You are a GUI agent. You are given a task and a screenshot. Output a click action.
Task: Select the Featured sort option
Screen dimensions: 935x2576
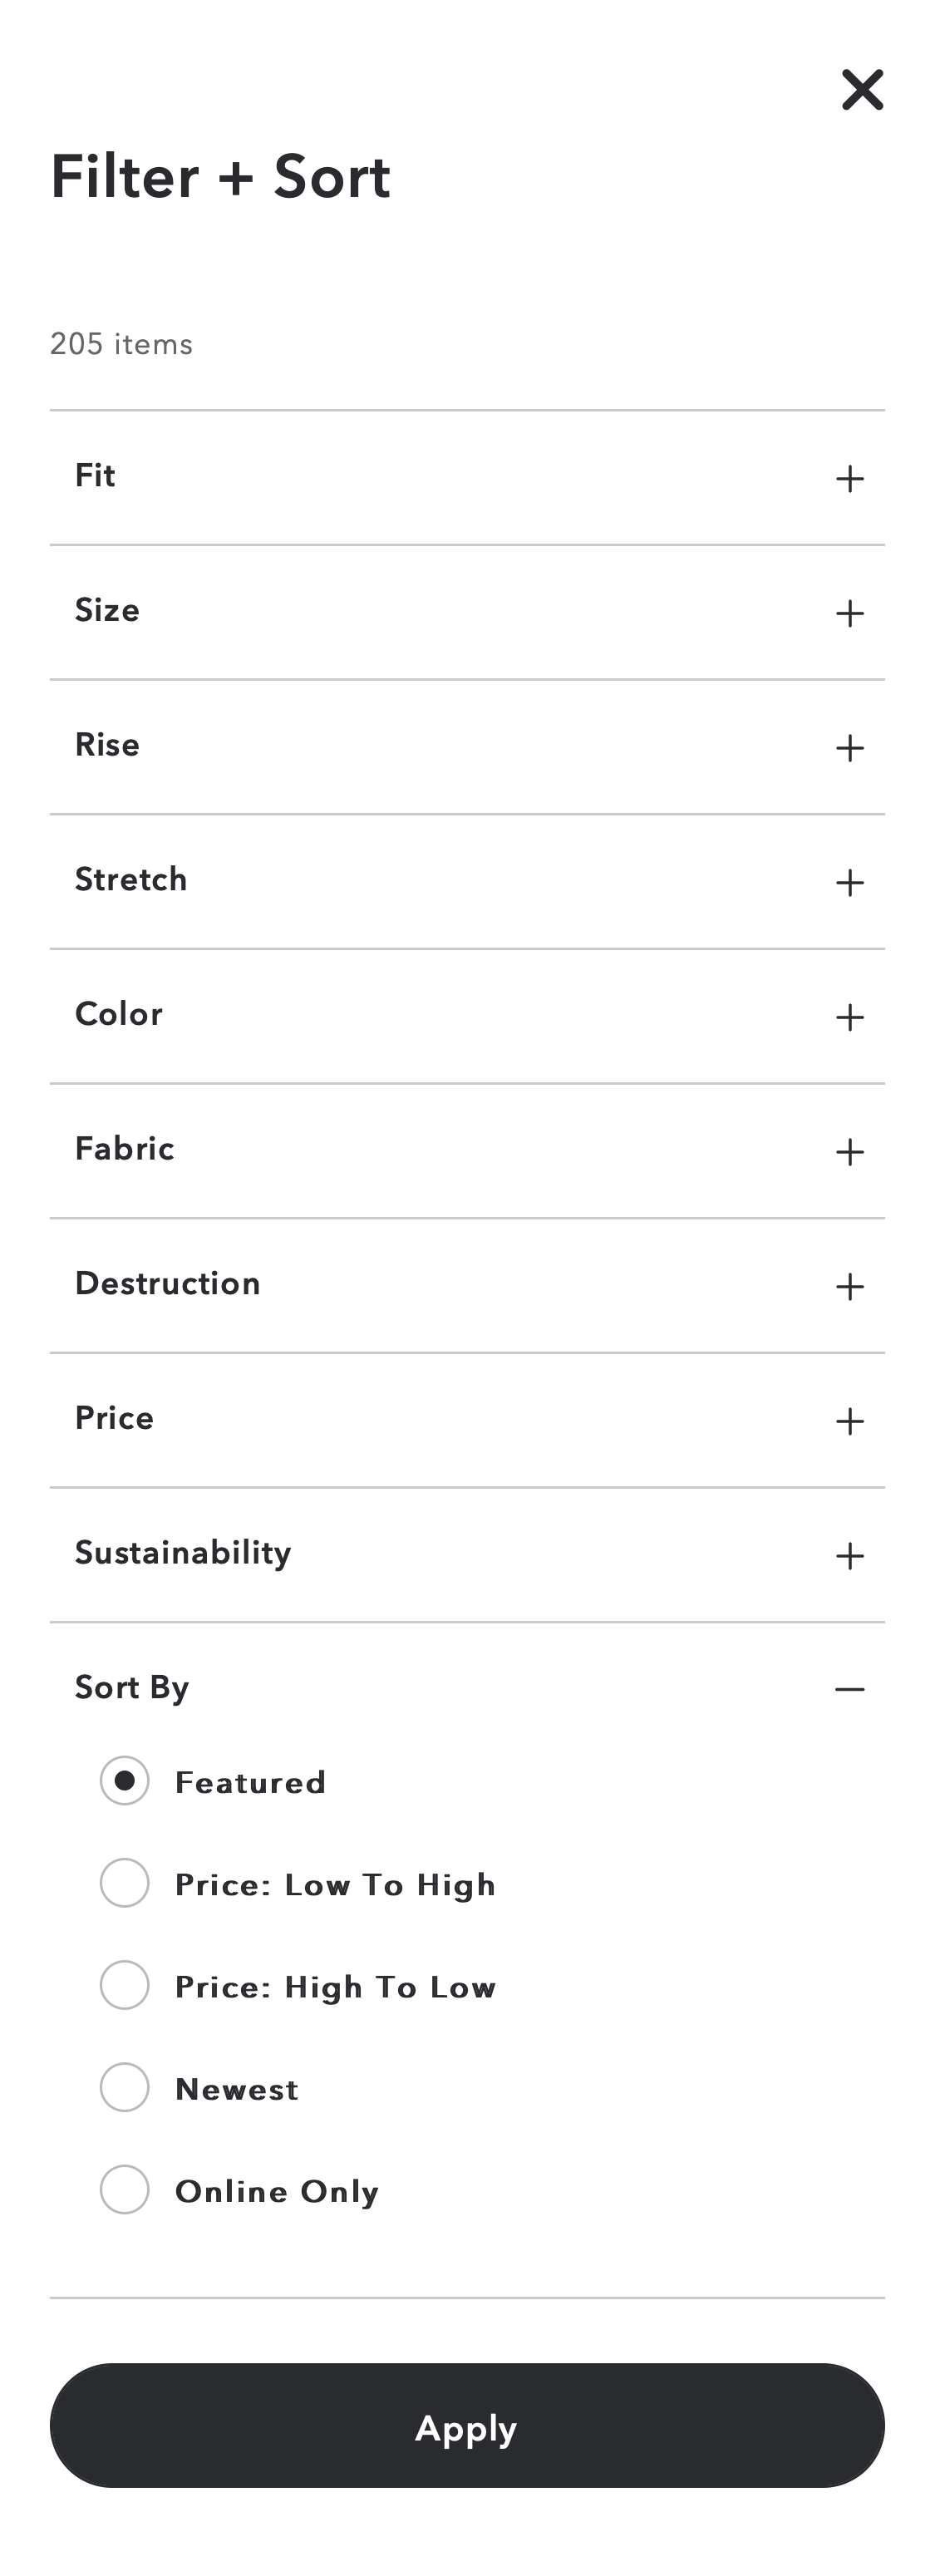(124, 1781)
